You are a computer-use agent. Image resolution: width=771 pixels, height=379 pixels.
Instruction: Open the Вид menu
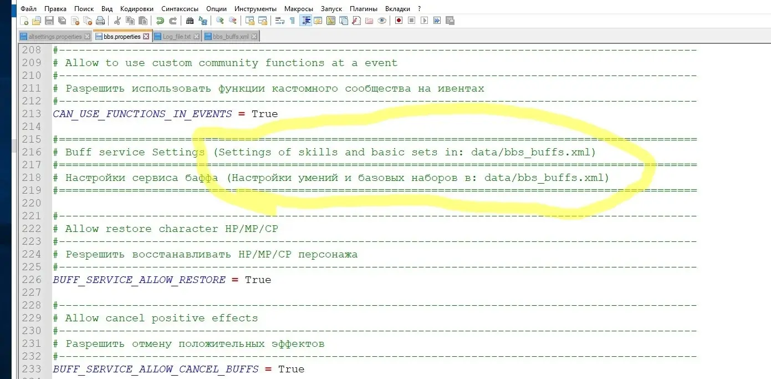click(x=107, y=9)
